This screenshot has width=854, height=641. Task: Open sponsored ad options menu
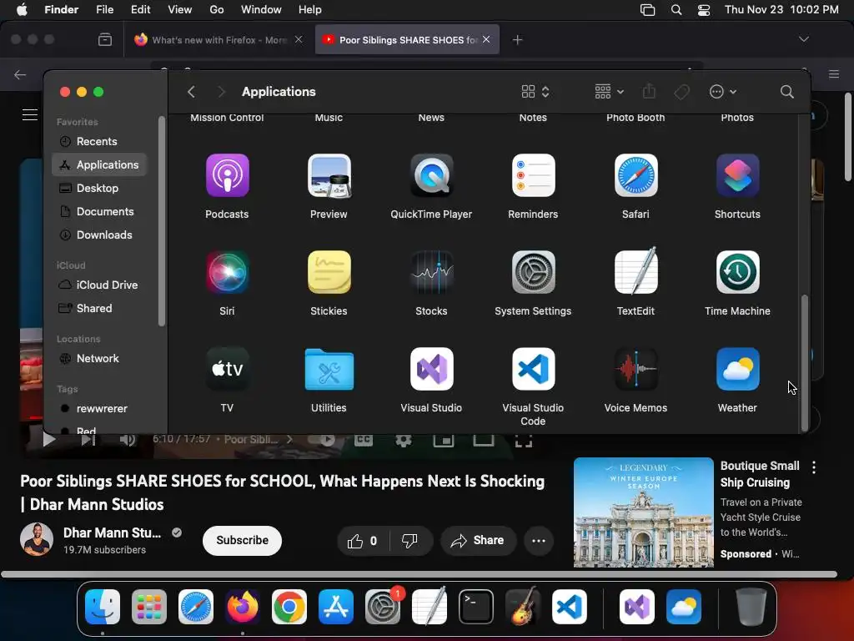click(x=814, y=467)
